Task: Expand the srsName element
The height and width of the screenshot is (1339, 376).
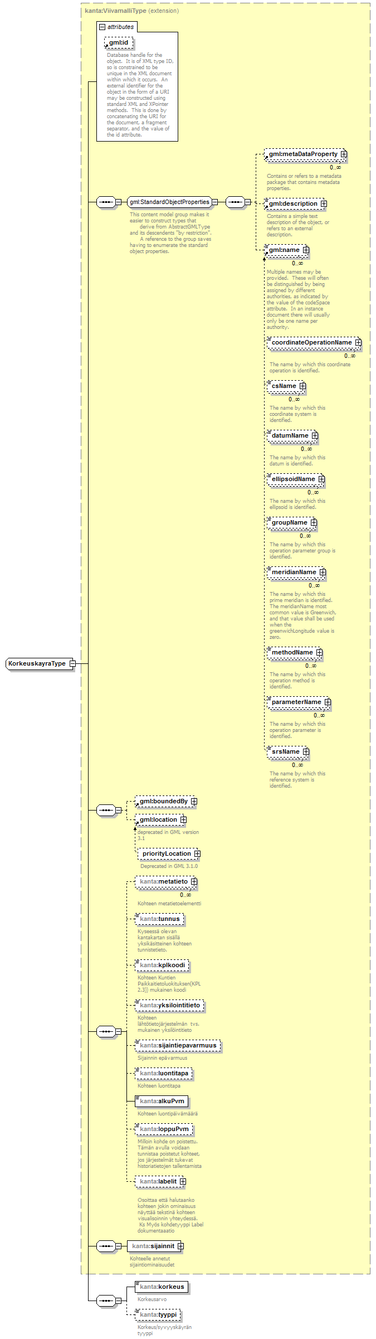Action: click(x=306, y=751)
